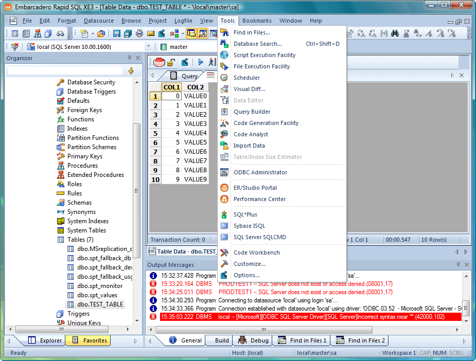Click the Performance Center icon

tap(224, 199)
